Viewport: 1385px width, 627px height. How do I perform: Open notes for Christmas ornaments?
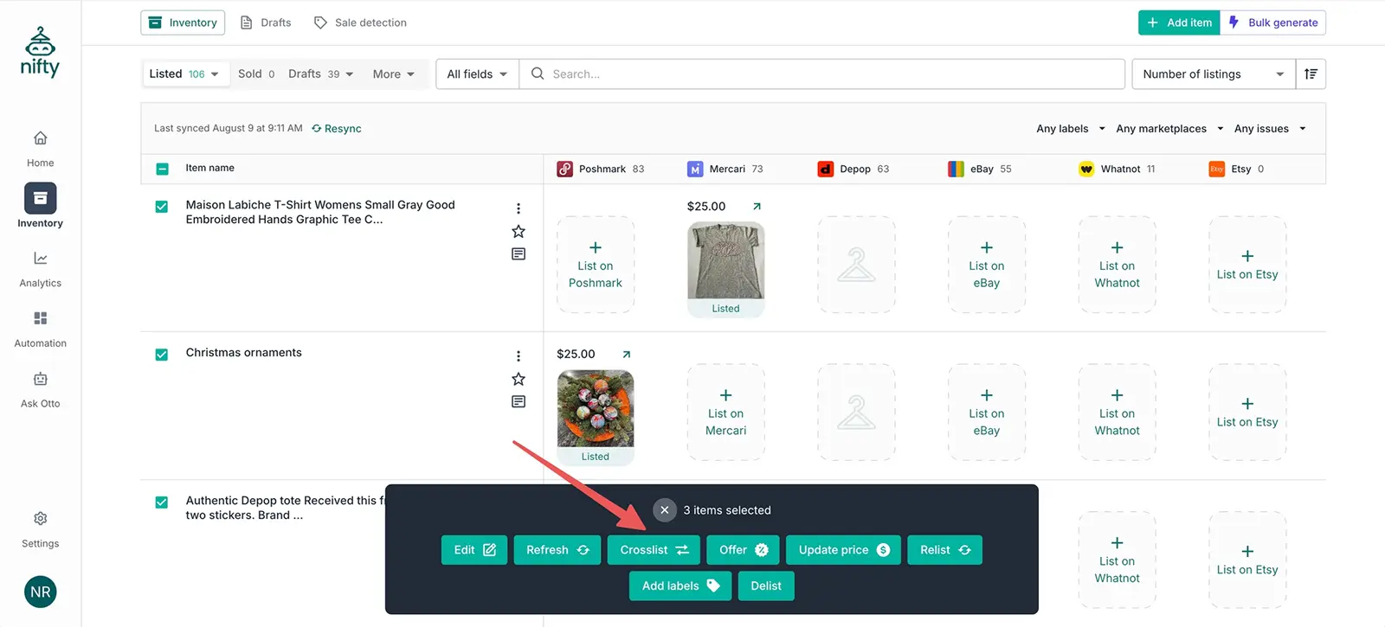tap(519, 402)
